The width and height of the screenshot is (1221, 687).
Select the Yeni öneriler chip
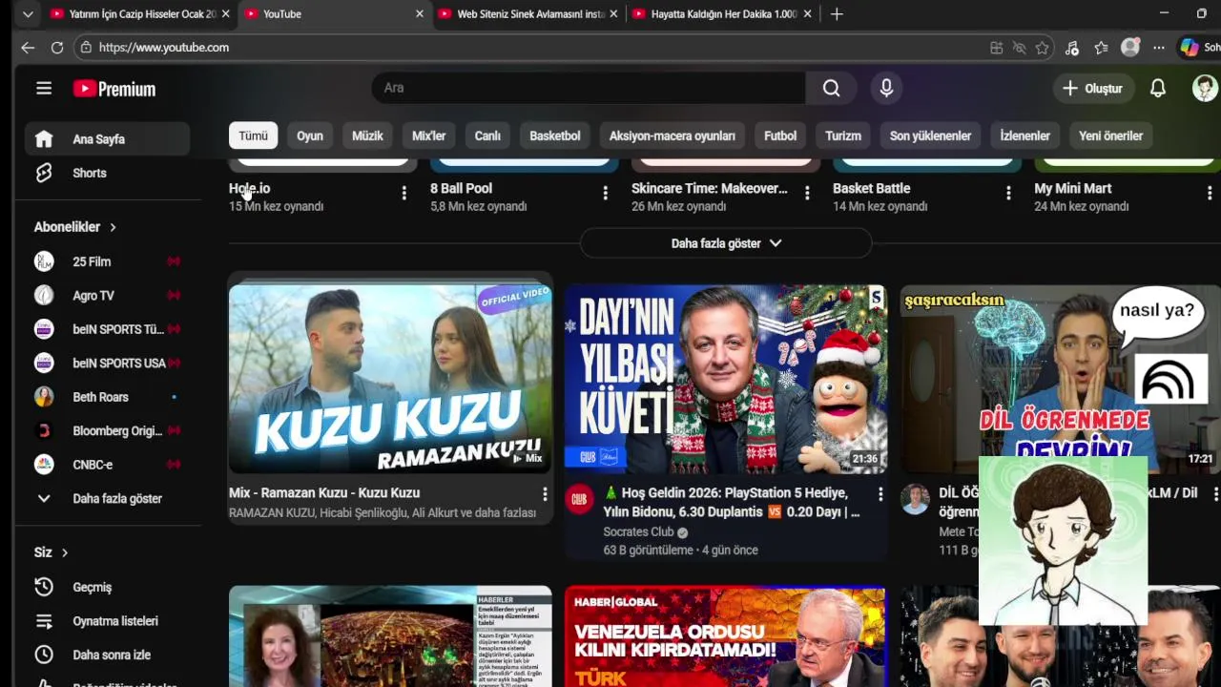1110,135
